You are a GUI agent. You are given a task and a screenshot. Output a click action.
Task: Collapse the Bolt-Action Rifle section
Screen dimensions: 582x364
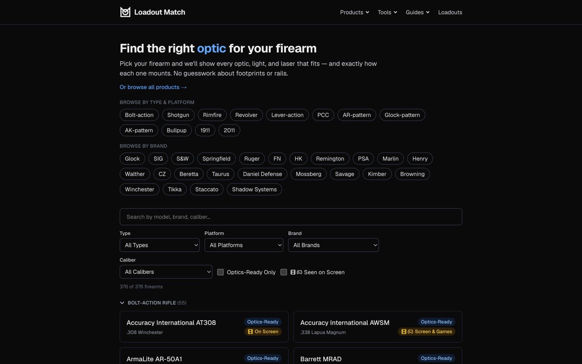pyautogui.click(x=153, y=303)
